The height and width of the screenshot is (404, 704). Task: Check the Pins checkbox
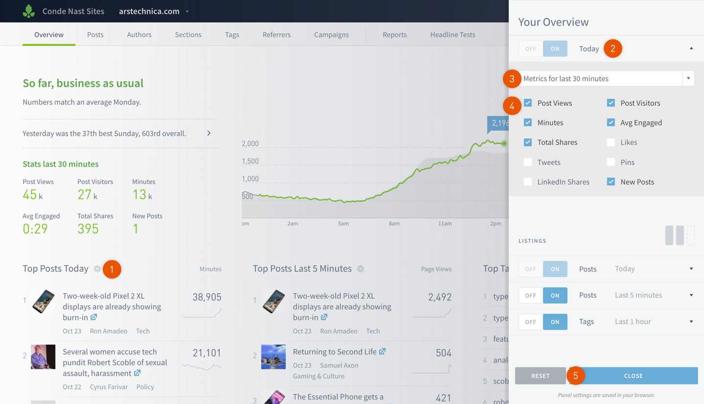(611, 162)
